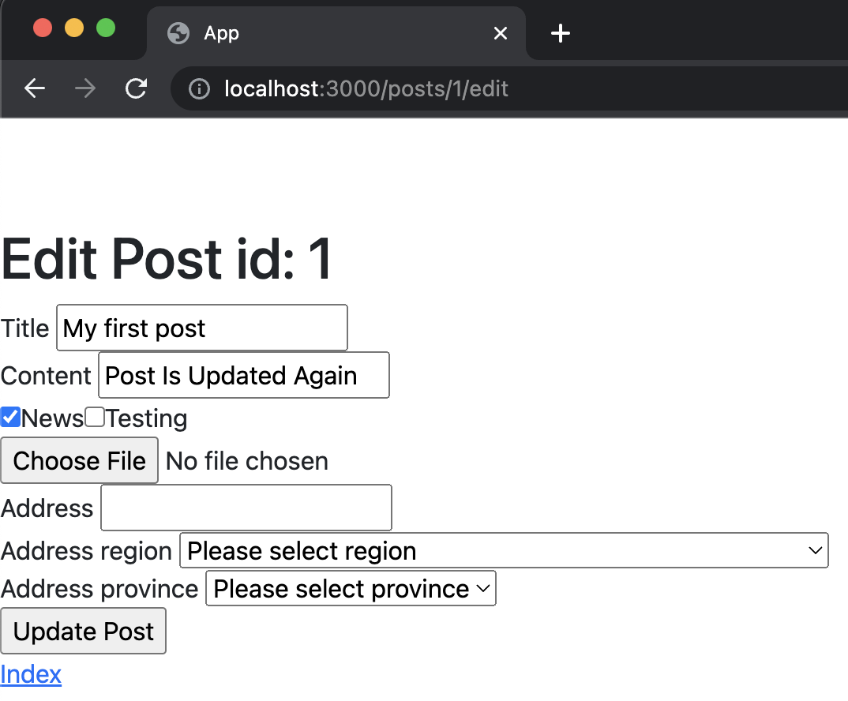This screenshot has width=848, height=701.
Task: Focus the Content input field
Action: pyautogui.click(x=243, y=375)
